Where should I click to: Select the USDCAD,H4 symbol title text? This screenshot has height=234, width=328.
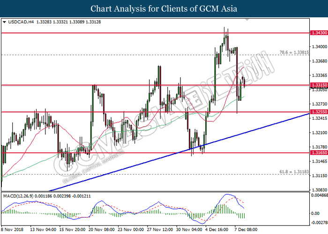click(x=21, y=22)
